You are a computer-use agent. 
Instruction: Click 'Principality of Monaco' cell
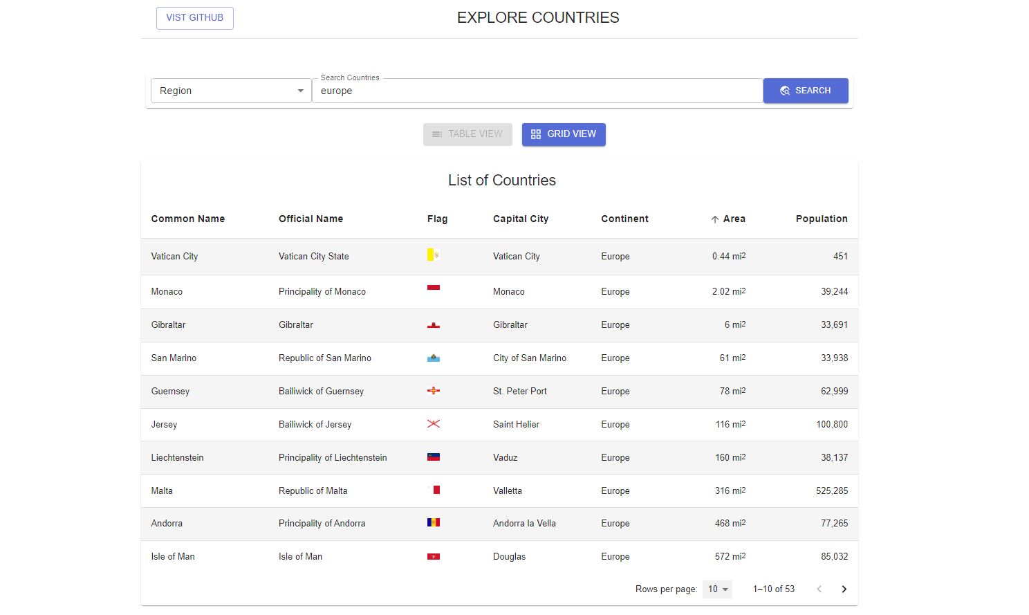[x=322, y=291]
